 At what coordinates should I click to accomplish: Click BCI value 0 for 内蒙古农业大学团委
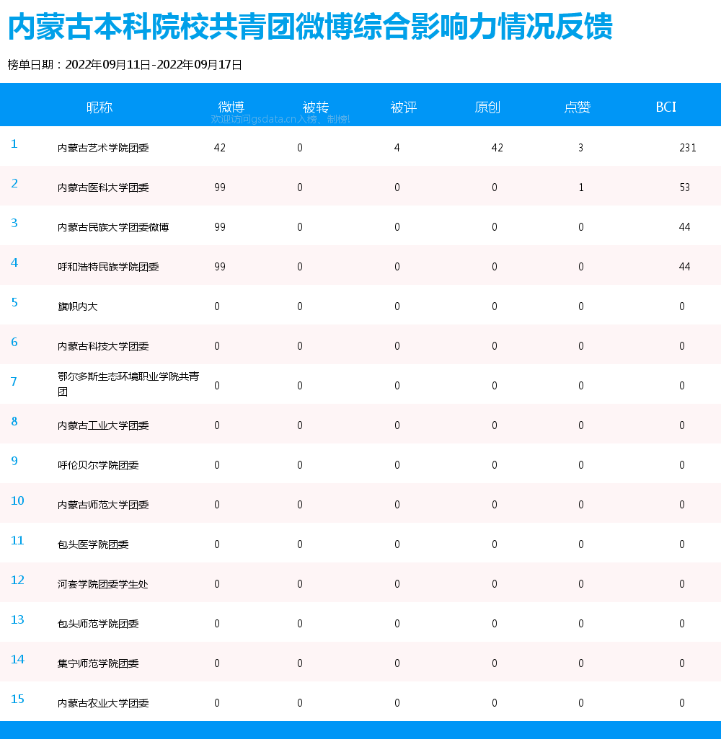(x=682, y=703)
